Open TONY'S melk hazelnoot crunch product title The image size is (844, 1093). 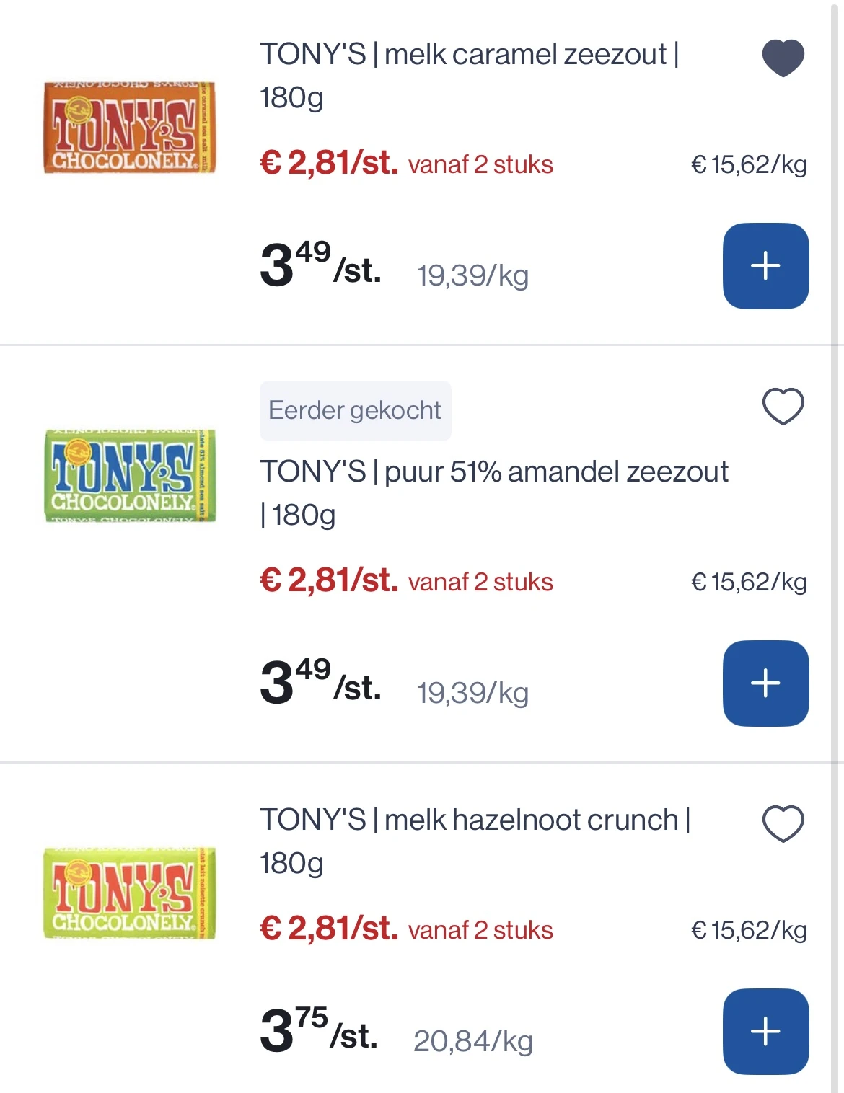point(475,841)
